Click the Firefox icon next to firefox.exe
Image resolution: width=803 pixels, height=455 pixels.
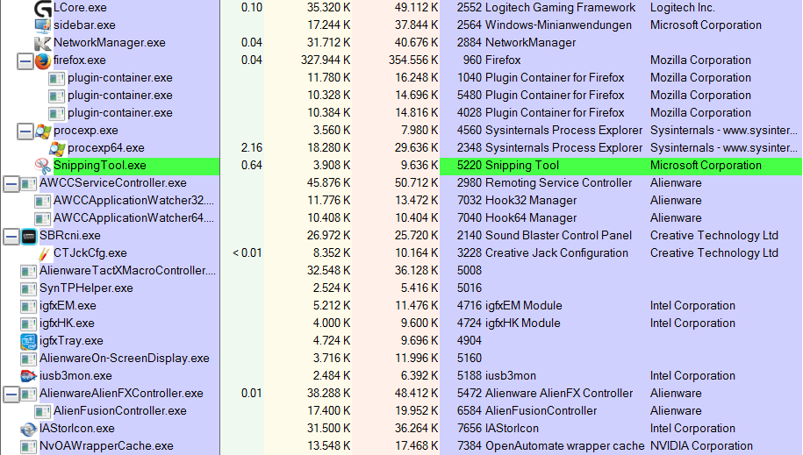pyautogui.click(x=42, y=60)
